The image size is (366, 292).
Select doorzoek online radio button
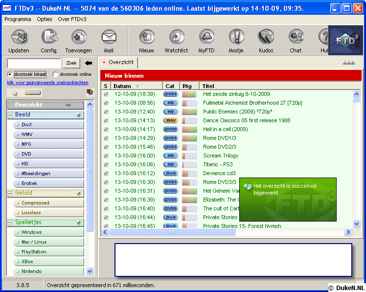pyautogui.click(x=55, y=74)
